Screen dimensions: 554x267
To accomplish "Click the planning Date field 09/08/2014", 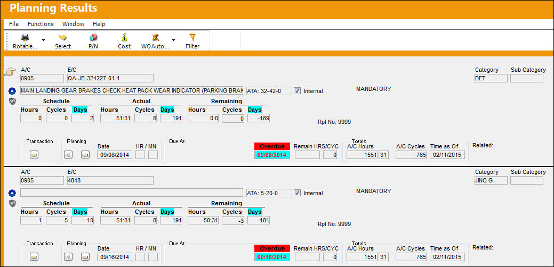I will (115, 155).
